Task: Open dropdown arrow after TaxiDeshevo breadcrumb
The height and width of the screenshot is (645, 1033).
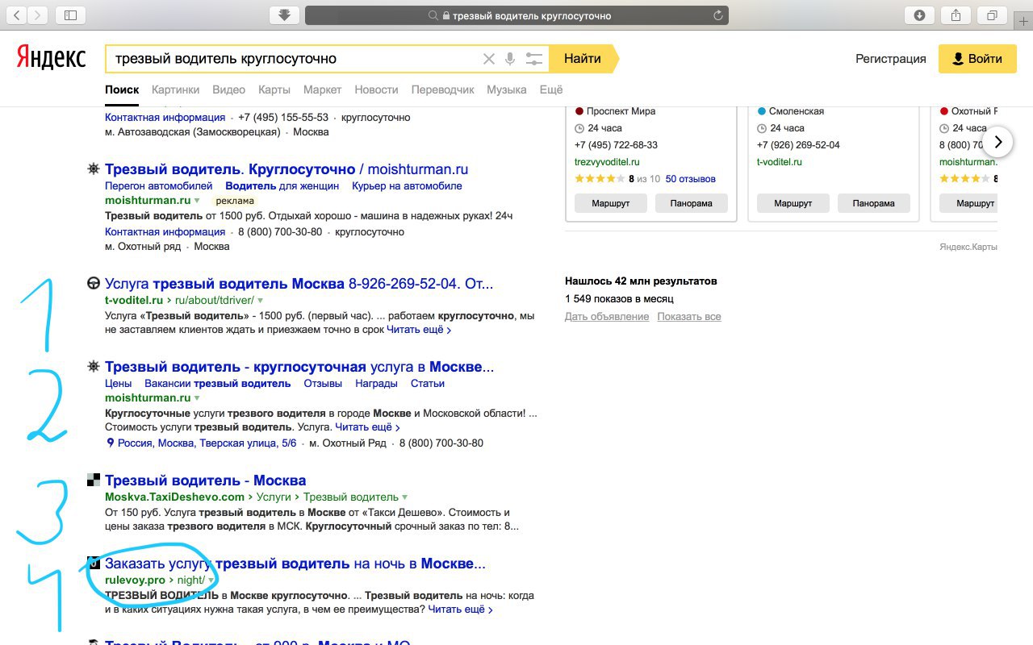Action: 404,497
